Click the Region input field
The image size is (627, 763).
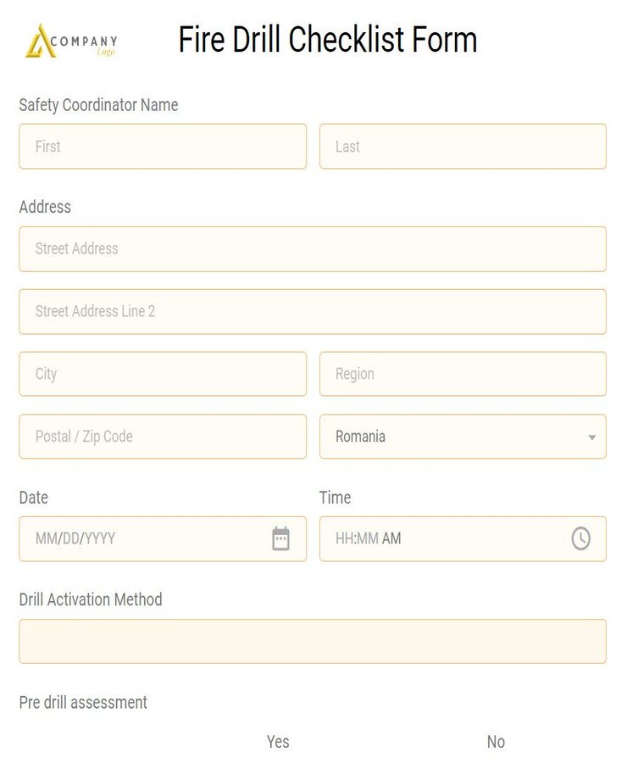point(463,374)
